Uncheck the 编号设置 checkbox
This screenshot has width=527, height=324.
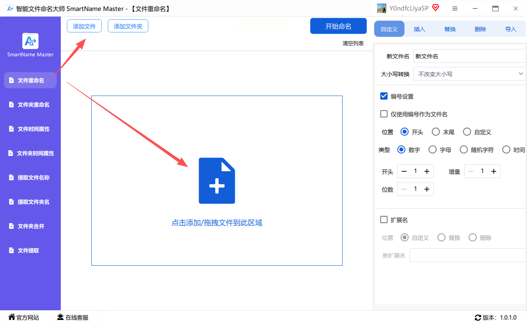pos(384,96)
